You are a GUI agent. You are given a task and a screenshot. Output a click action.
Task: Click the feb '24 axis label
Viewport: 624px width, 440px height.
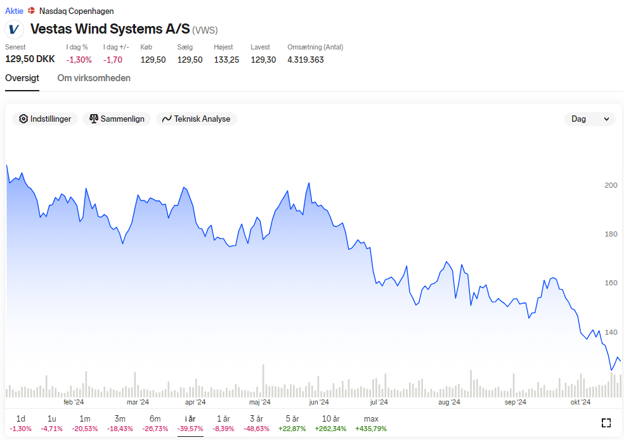tap(74, 402)
